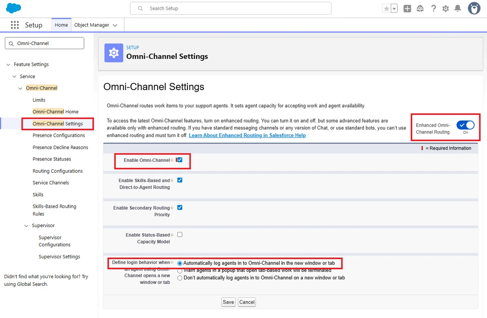Select Don't automatically log agents in radio

pyautogui.click(x=180, y=278)
